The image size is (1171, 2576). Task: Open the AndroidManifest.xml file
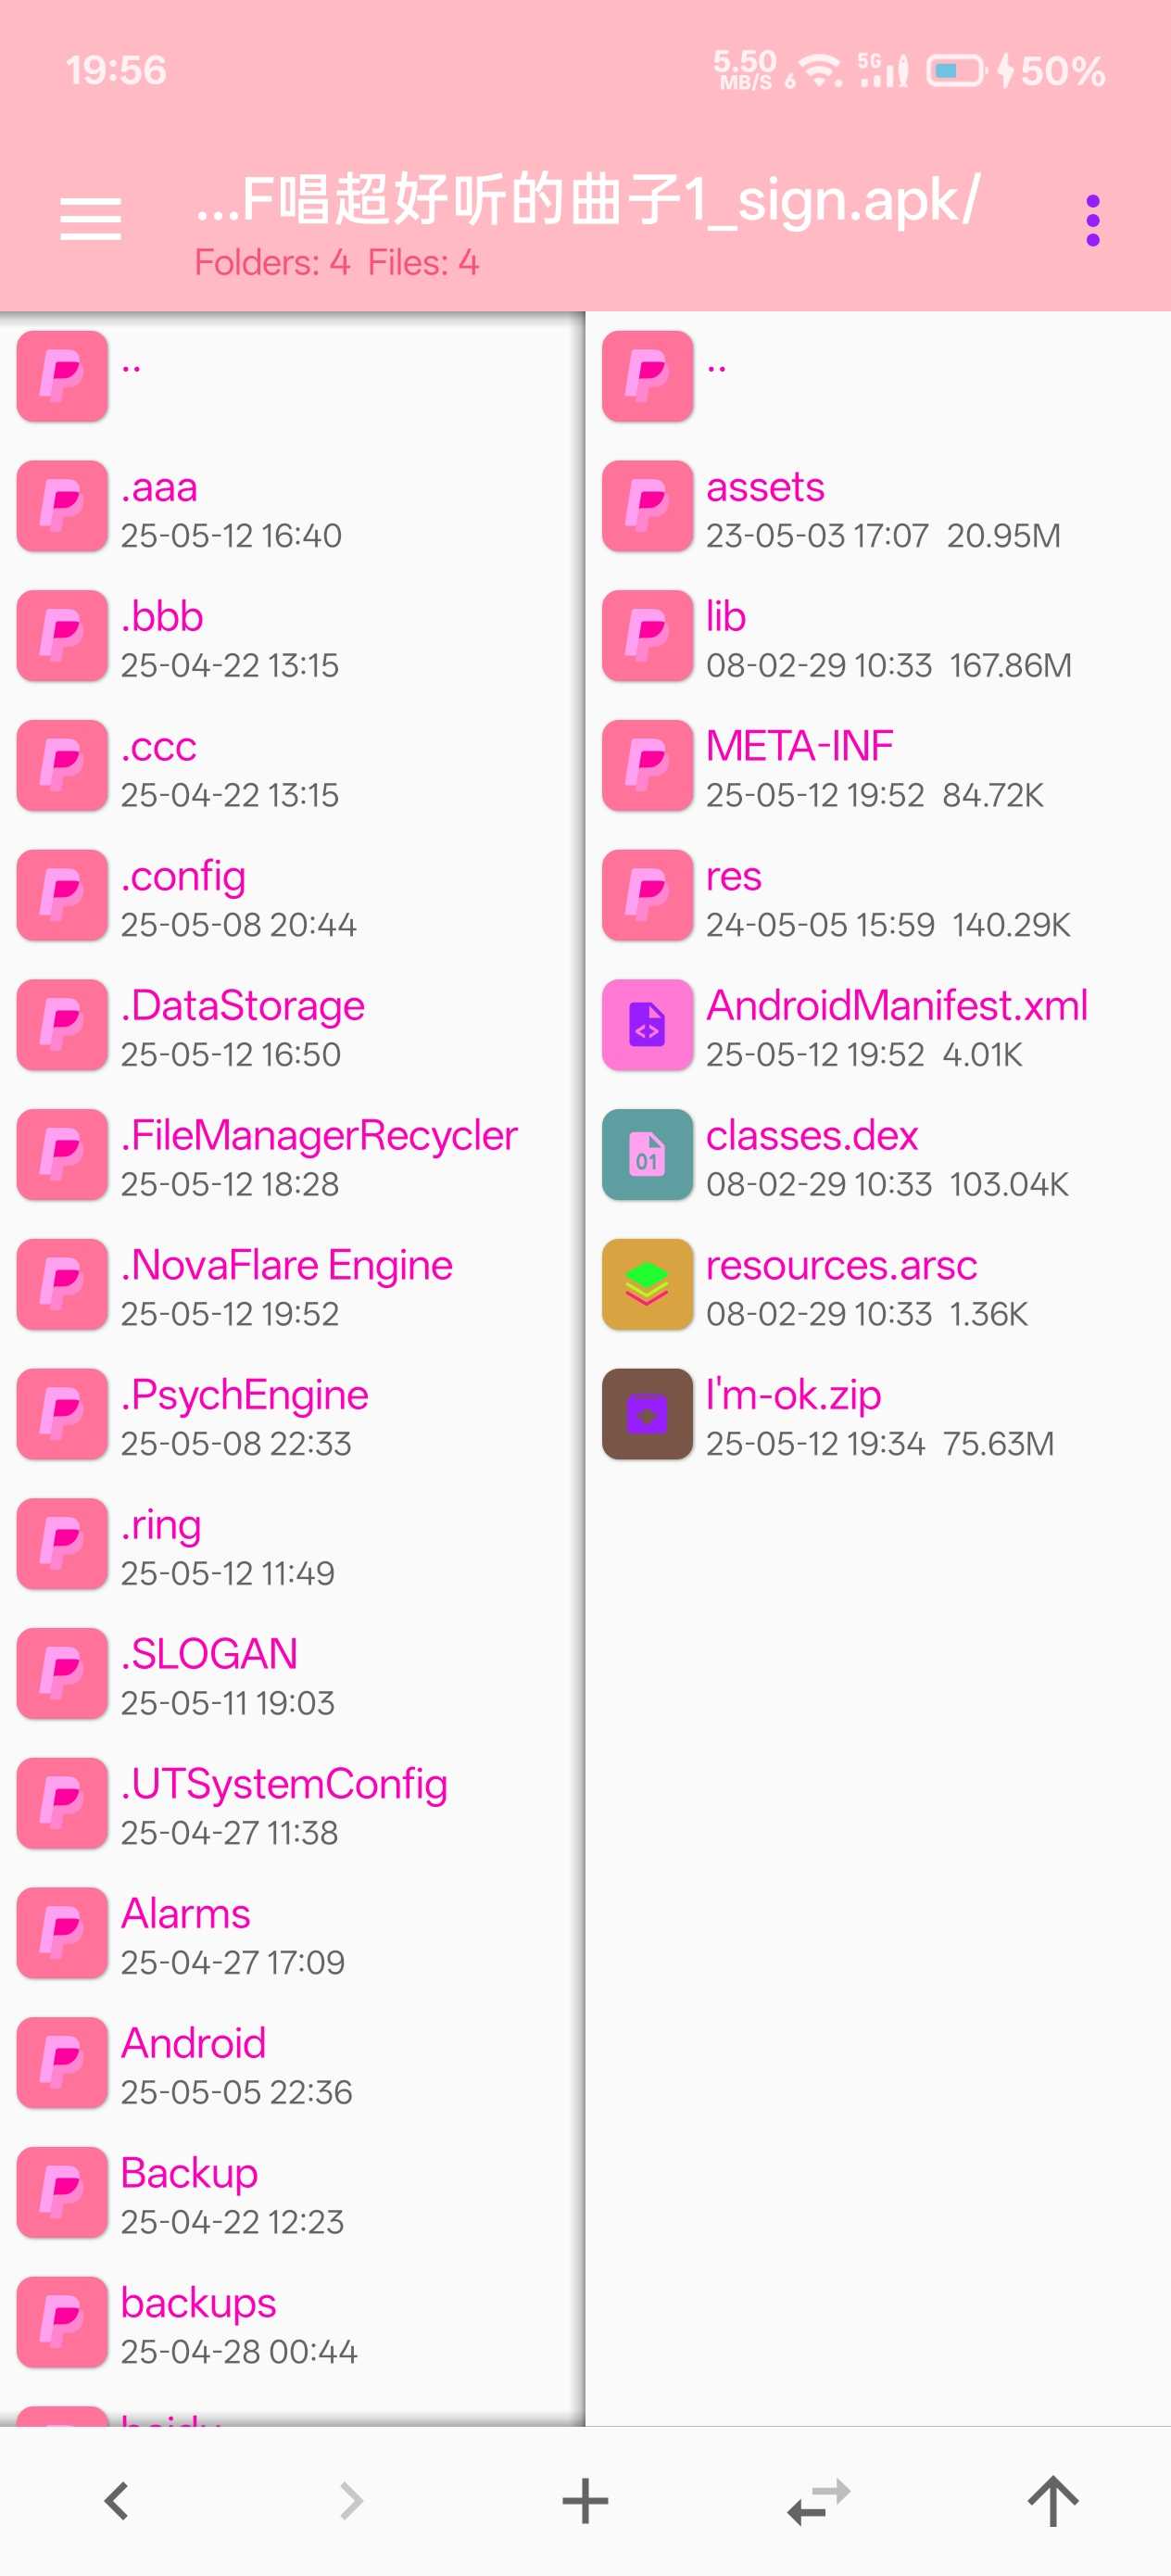coord(878,1025)
